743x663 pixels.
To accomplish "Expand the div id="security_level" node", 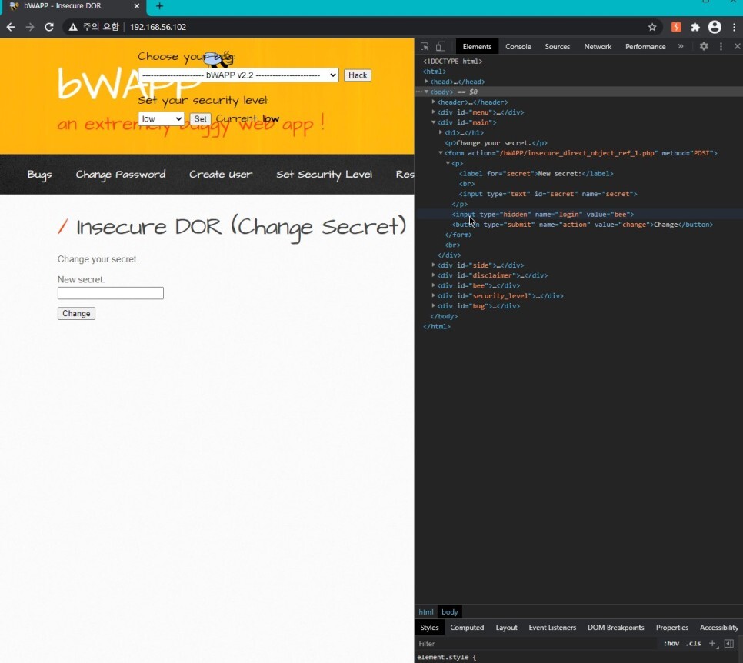I will (x=434, y=295).
